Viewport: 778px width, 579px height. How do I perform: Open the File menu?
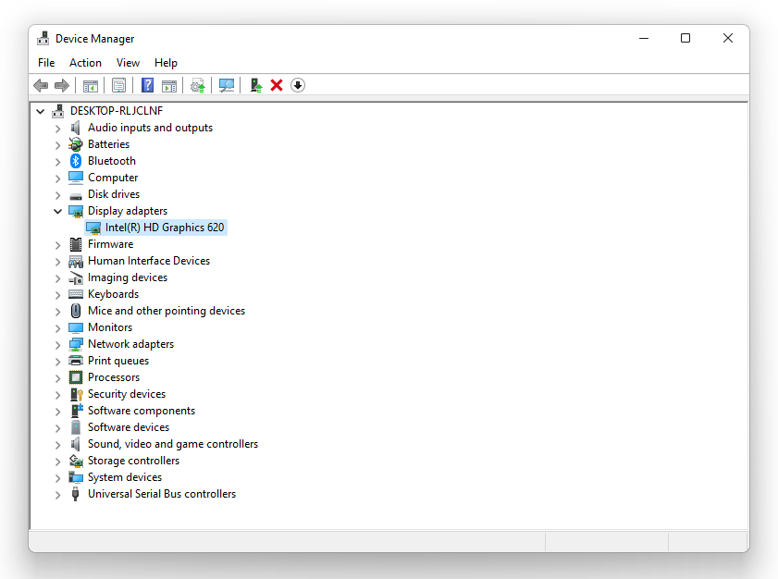click(x=46, y=62)
